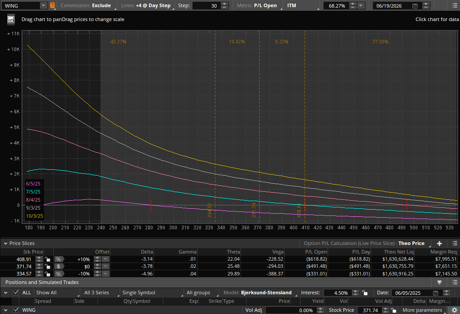
Task: Click the filter icon in the Positions header
Action: coord(440,282)
